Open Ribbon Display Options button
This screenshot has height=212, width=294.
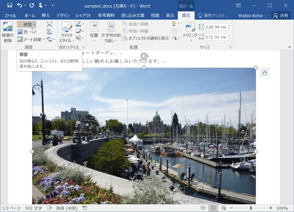pos(238,5)
